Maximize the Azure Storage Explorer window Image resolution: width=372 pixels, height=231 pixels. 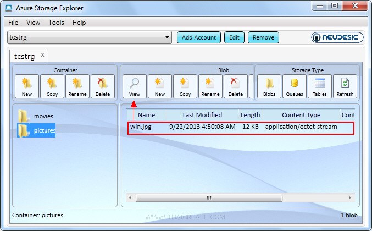point(335,6)
